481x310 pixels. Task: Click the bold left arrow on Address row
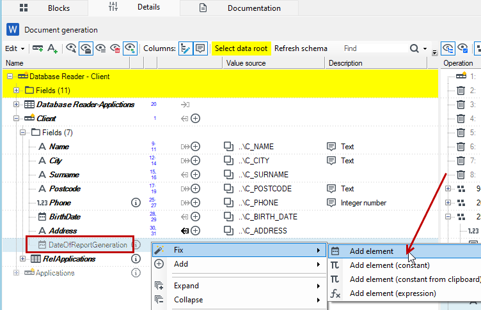coord(185,231)
